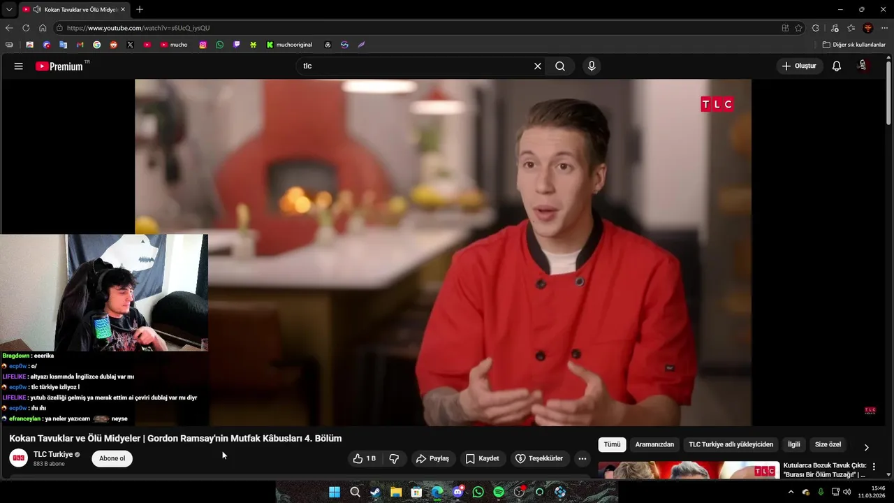The width and height of the screenshot is (894, 503).
Task: Open the YouTube guide hamburger menu
Action: 19,66
